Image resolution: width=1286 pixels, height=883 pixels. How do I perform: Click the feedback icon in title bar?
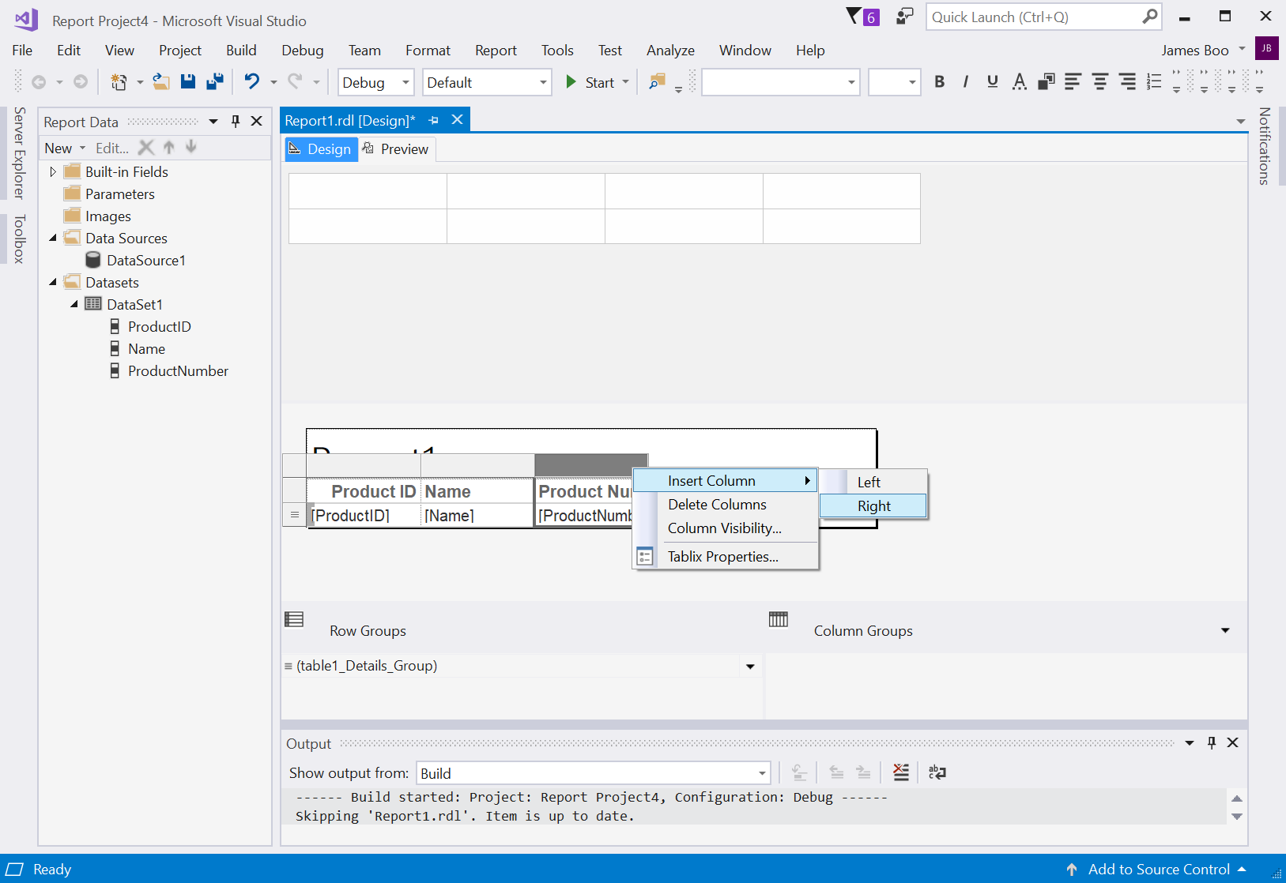coord(905,17)
